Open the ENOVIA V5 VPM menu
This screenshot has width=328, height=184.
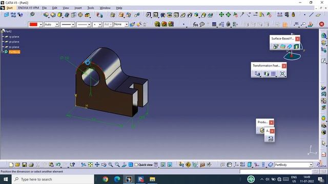click(x=29, y=8)
